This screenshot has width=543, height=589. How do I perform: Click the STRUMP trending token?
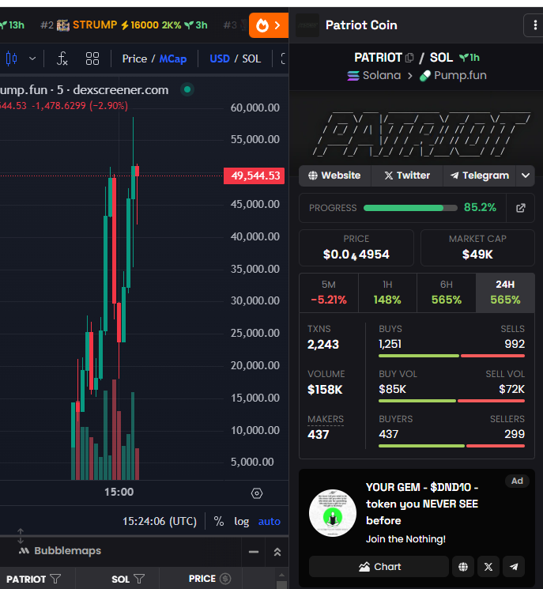tap(124, 25)
